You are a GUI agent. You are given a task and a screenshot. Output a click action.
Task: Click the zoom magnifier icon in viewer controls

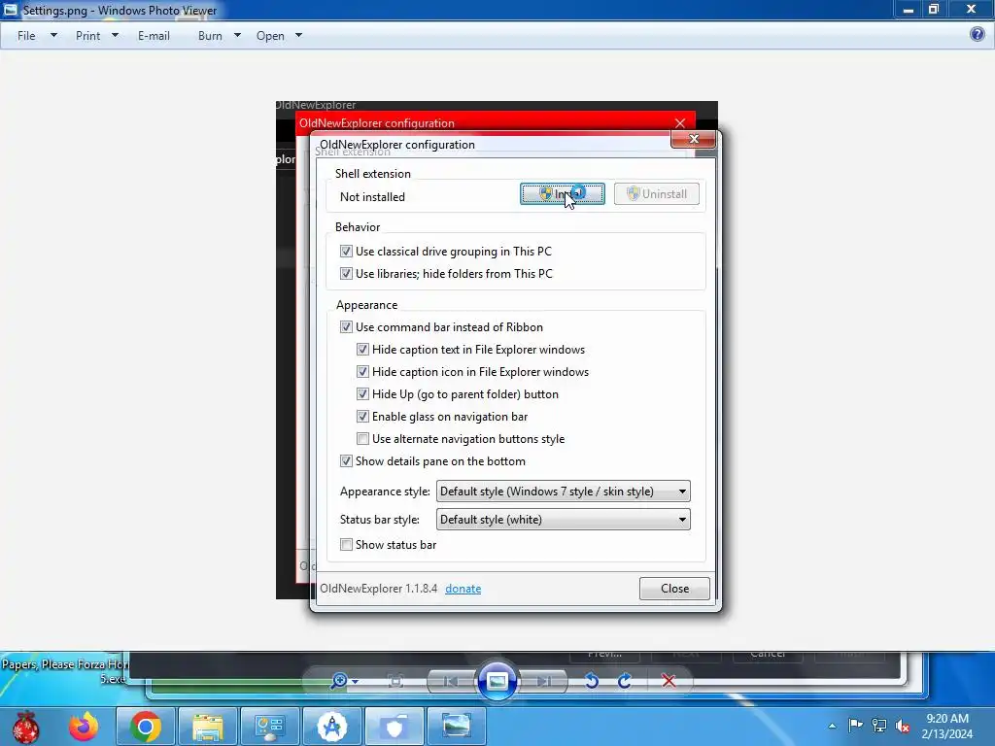coord(339,681)
